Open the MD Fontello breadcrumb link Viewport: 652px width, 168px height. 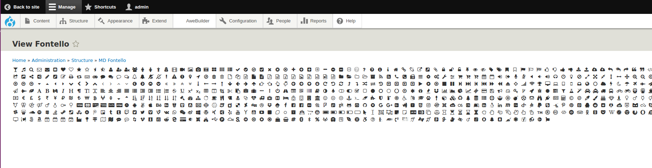click(x=112, y=60)
